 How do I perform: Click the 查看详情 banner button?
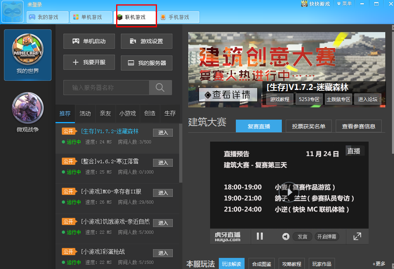click(228, 95)
